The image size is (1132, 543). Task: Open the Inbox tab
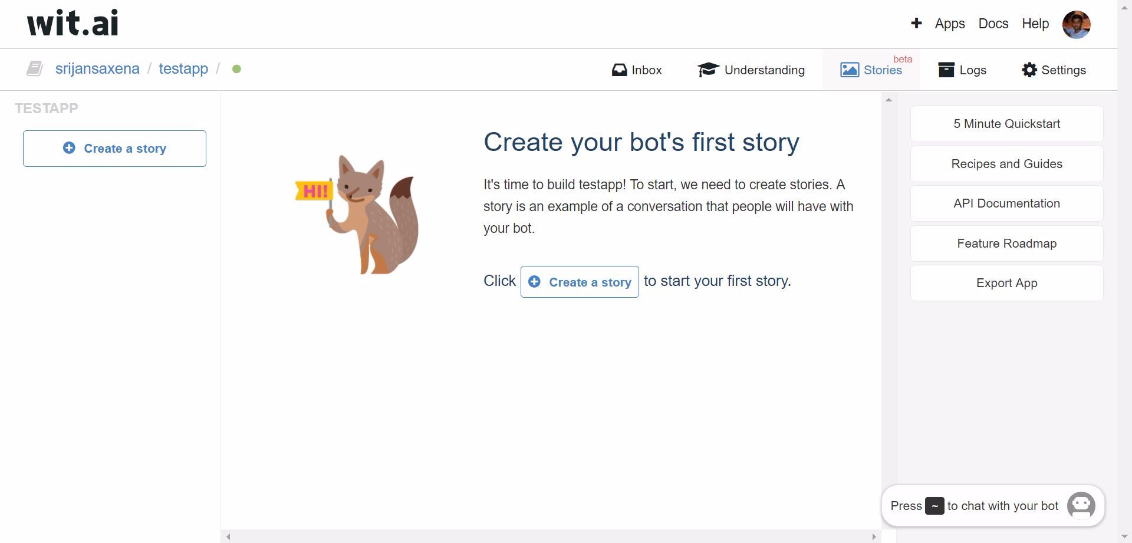coord(637,70)
